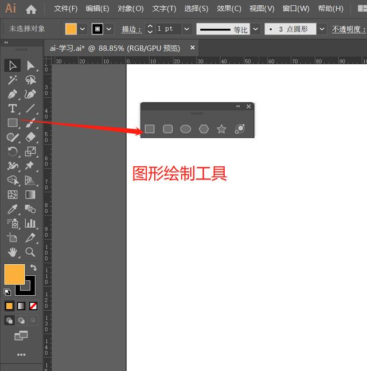367x371 pixels.
Task: Select the Rectangle tool in the left toolbar
Action: (x=13, y=123)
